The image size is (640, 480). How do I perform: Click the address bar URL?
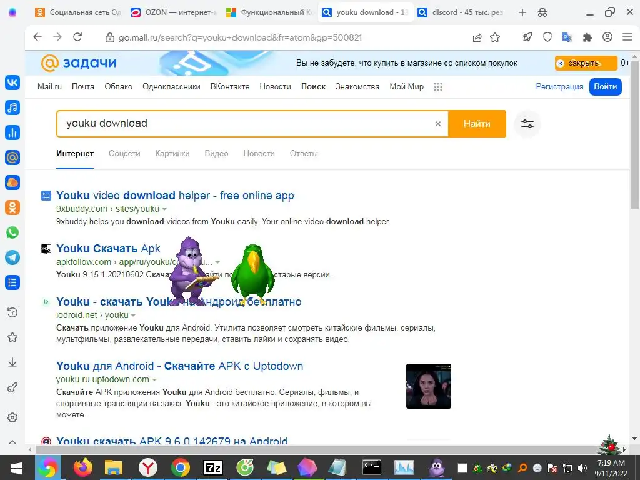240,37
